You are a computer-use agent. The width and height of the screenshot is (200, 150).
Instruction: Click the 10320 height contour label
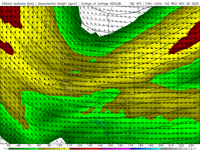coord(109,77)
